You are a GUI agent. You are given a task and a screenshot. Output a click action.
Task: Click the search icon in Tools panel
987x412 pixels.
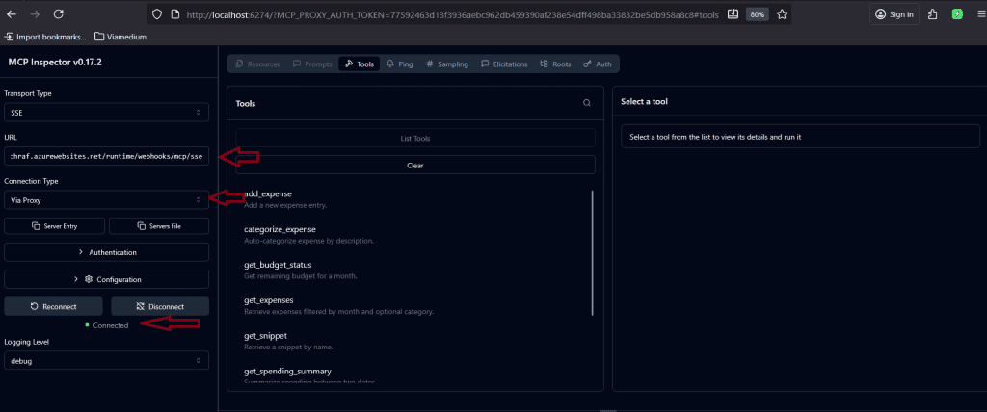pos(586,103)
